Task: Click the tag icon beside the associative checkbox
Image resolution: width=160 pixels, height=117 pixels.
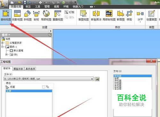Action: tap(47, 87)
